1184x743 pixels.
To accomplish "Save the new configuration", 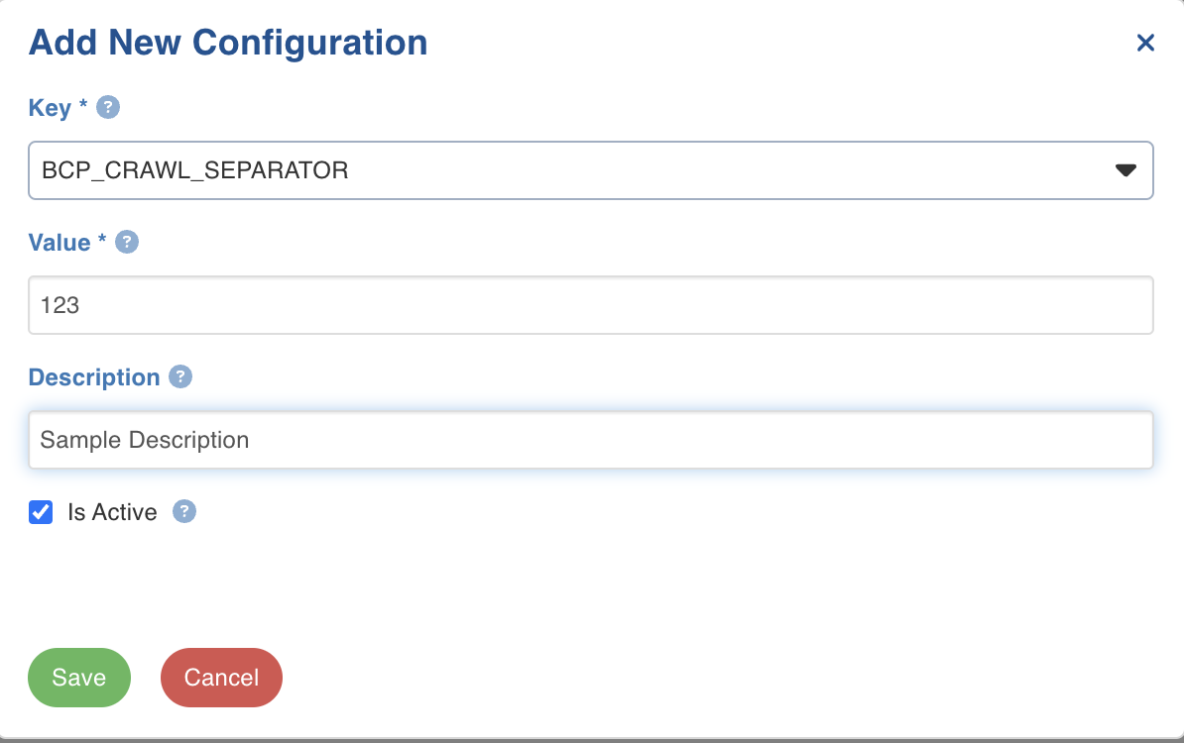I will (x=79, y=678).
